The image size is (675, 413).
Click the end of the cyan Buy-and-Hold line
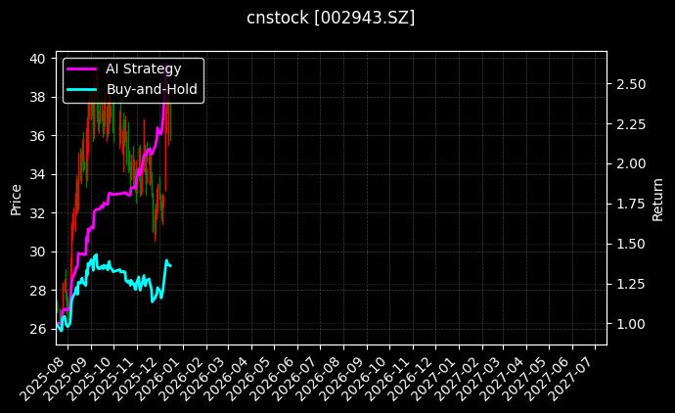(171, 265)
